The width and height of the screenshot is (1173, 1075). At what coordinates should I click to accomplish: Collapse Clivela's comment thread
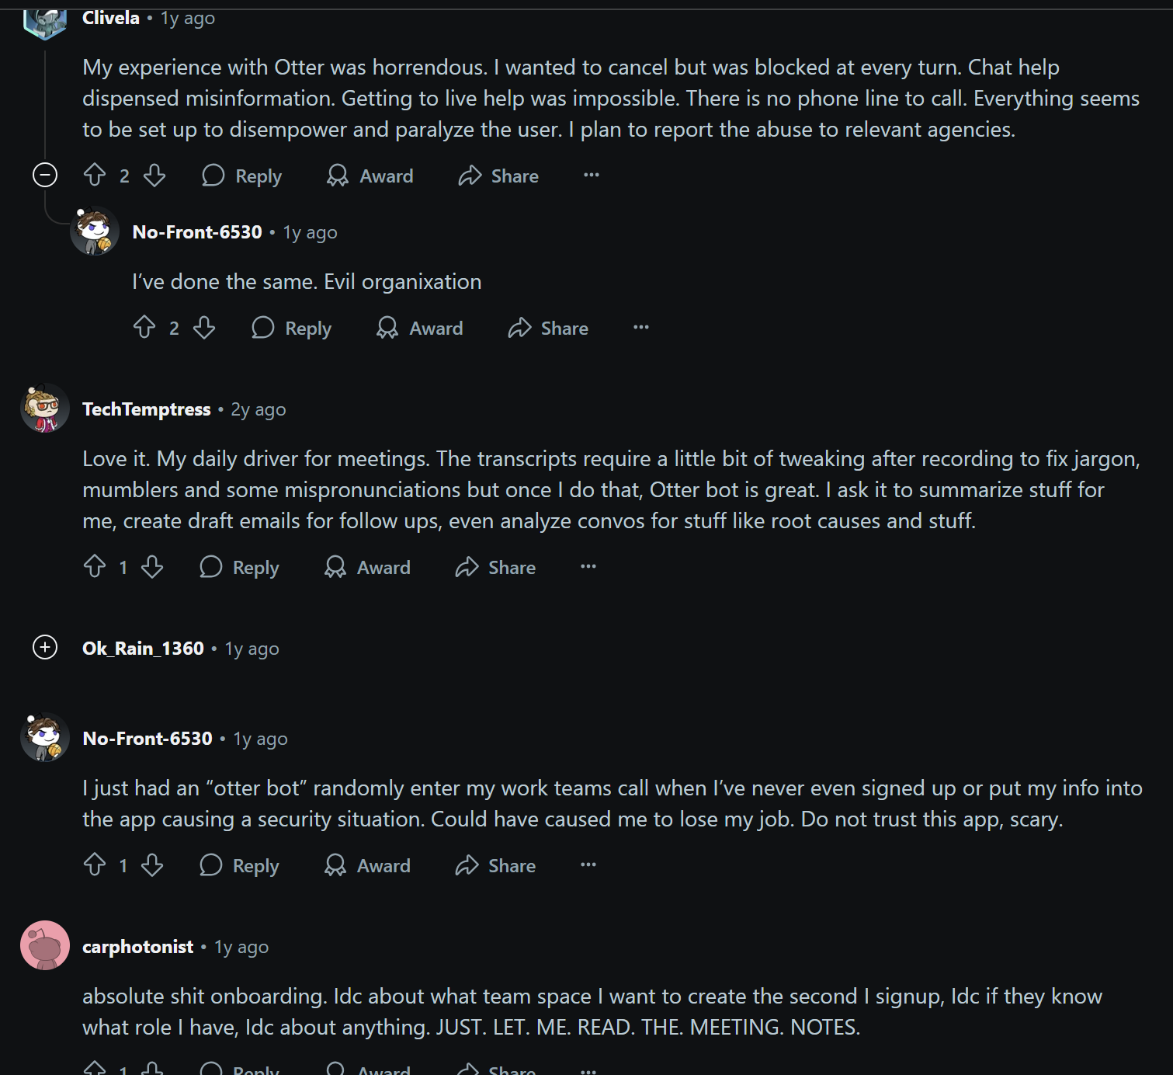45,176
